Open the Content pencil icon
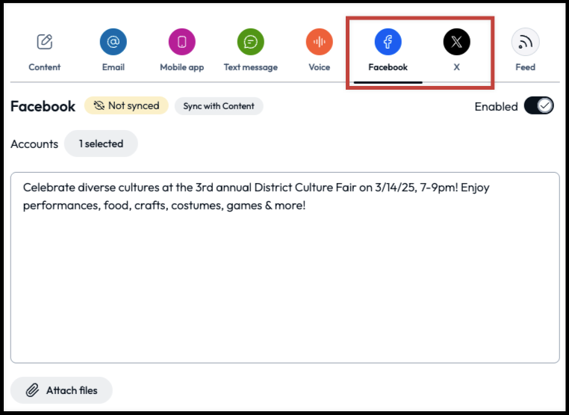The width and height of the screenshot is (569, 415). 45,42
